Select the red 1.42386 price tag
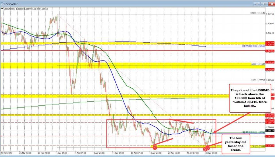This screenshot has width=275, height=157. [x=270, y=51]
